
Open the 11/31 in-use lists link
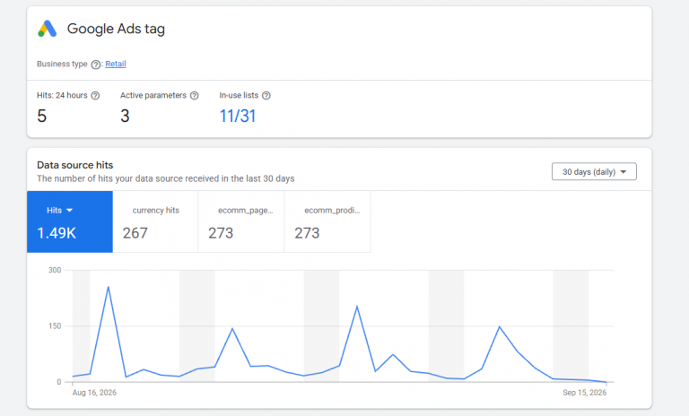[237, 116]
